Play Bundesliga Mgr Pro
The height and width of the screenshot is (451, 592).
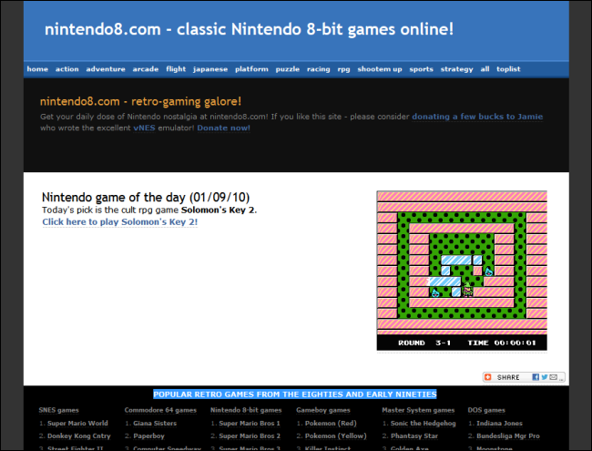point(508,436)
